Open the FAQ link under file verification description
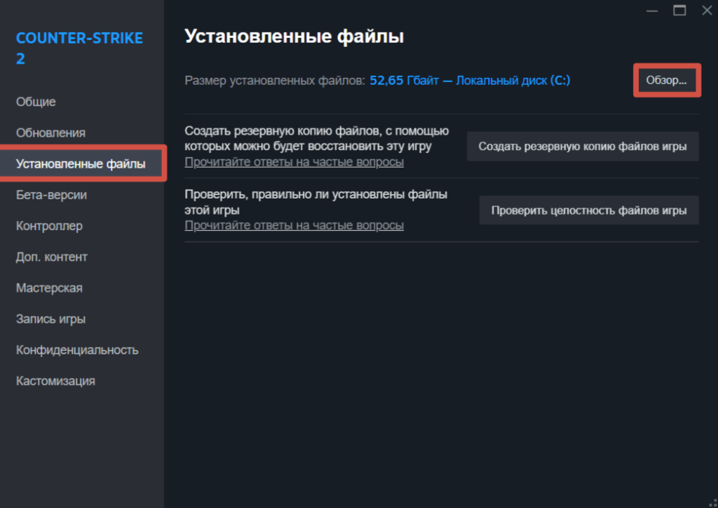718x508 pixels. click(294, 225)
